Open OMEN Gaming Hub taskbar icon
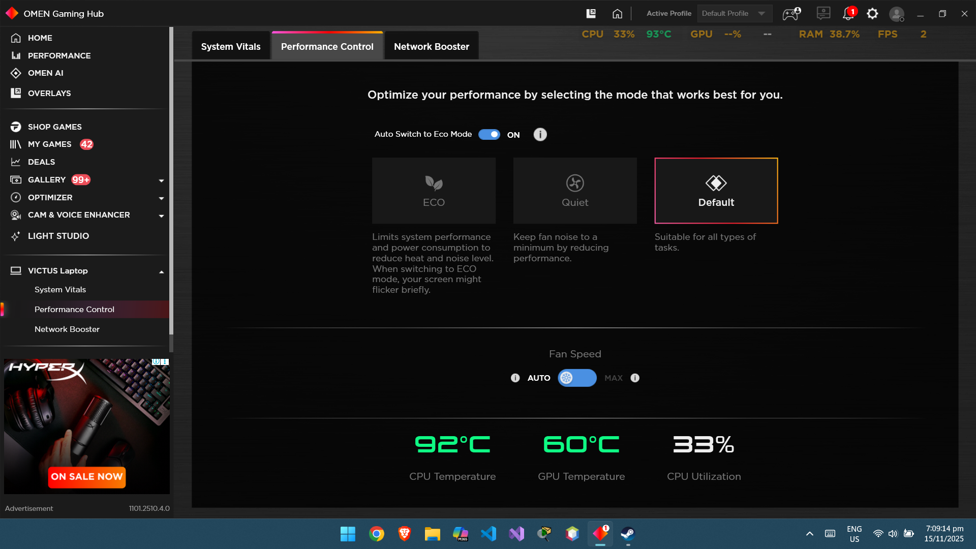 click(600, 534)
